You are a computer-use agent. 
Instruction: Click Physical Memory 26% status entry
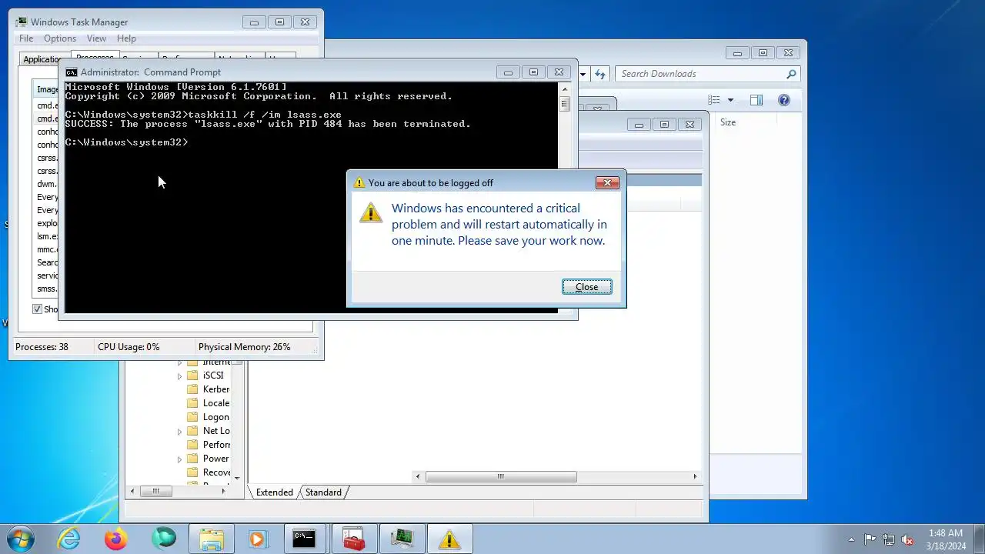[x=245, y=347]
